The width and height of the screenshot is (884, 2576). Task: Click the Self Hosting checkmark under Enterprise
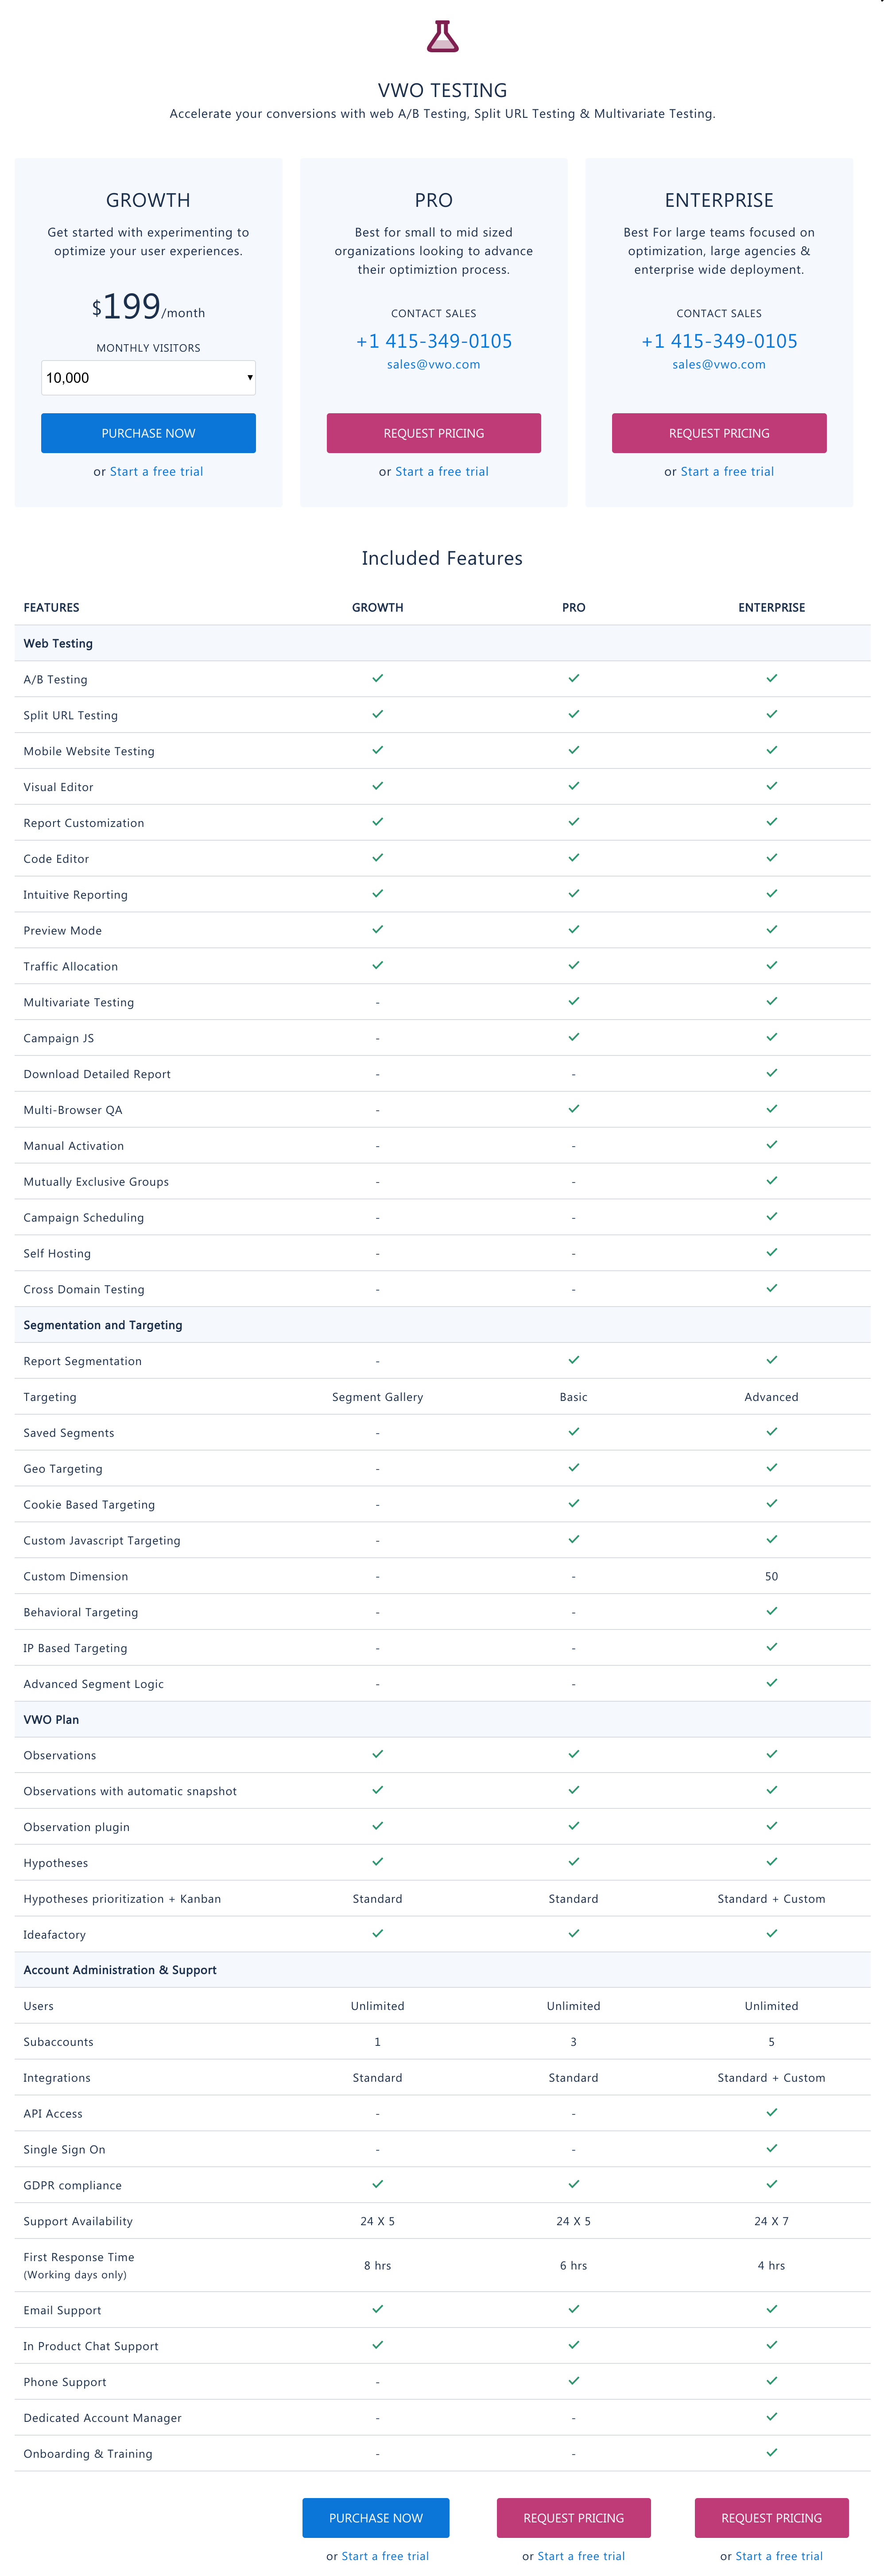coord(771,1252)
